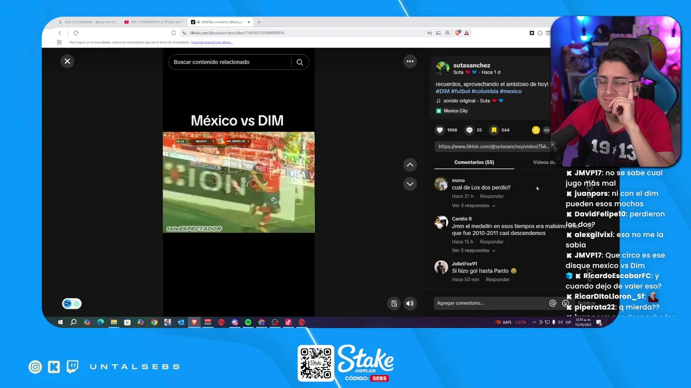This screenshot has width=691, height=388.
Task: Focus the 'Agregar comentario...' input
Action: [x=490, y=303]
